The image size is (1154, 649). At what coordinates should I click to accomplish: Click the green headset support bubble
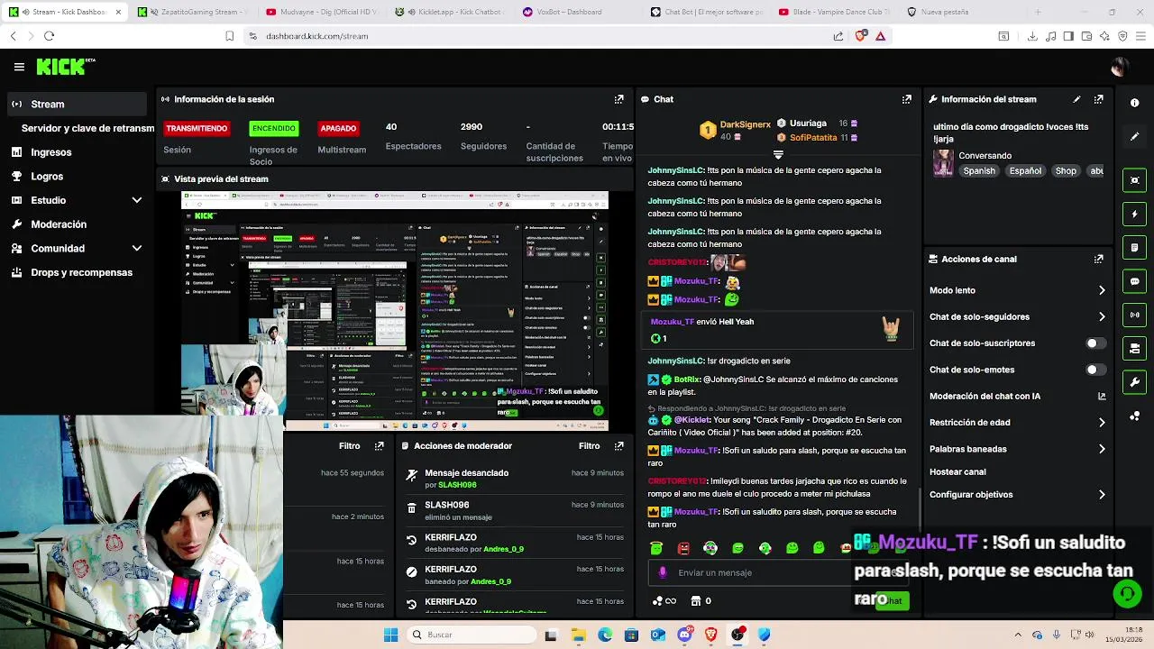[x=1126, y=594]
